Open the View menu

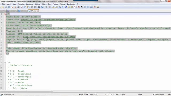[14, 4]
